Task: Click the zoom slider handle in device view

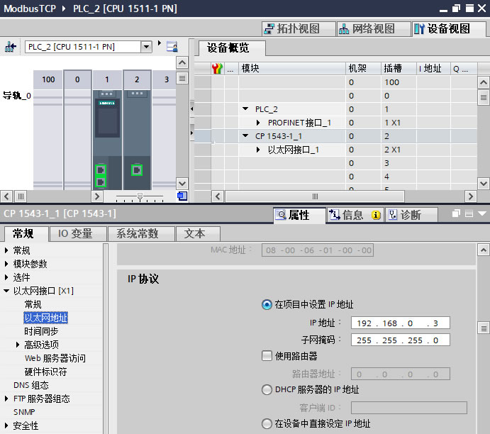Action: coord(140,196)
